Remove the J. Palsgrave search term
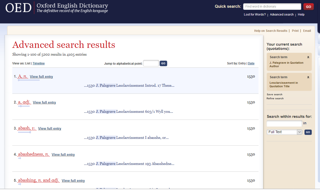The height and width of the screenshot is (190, 320). pos(308,57)
